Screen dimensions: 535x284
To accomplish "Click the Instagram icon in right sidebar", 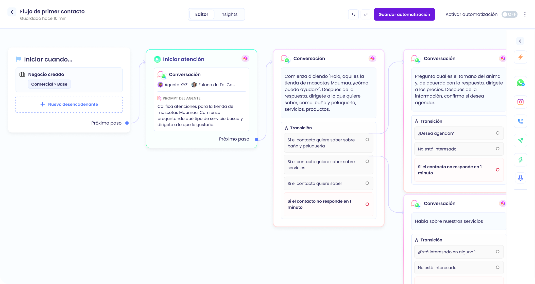I will (520, 102).
